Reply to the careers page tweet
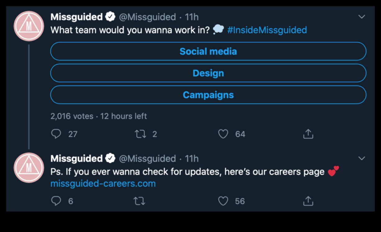This screenshot has width=381, height=232. pos(56,201)
